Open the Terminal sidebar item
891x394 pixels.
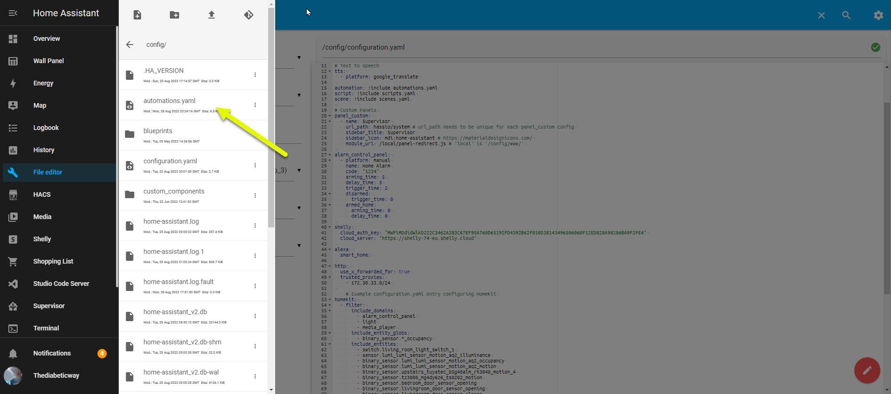pyautogui.click(x=46, y=328)
